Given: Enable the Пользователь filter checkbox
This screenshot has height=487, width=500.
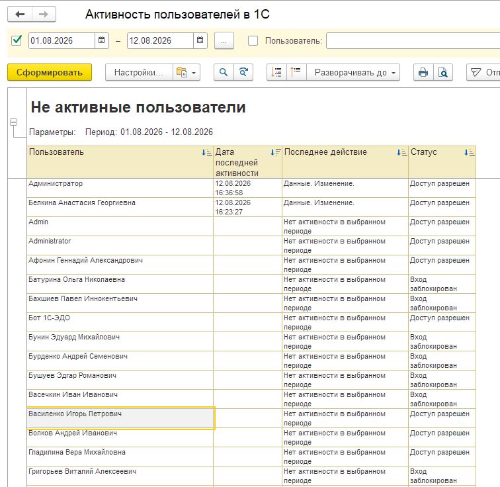Looking at the screenshot, I should 253,40.
